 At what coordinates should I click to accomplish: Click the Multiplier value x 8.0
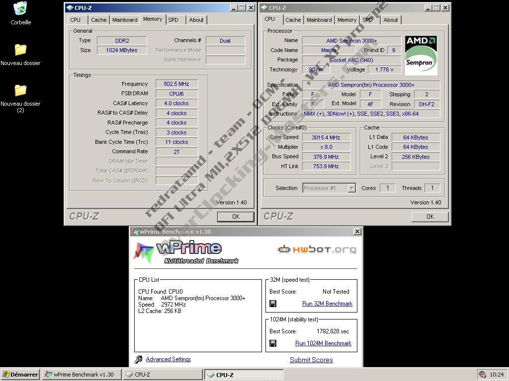[x=326, y=147]
